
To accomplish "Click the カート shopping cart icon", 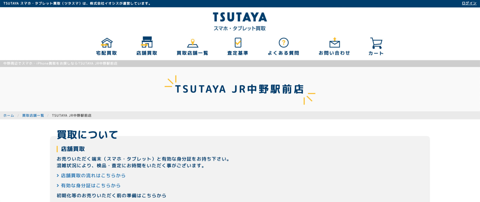I will pyautogui.click(x=376, y=43).
